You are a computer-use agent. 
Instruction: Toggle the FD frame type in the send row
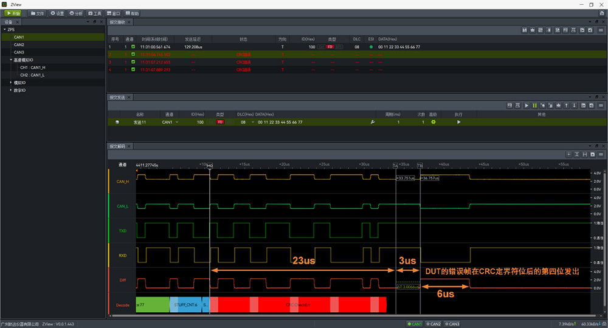220,122
